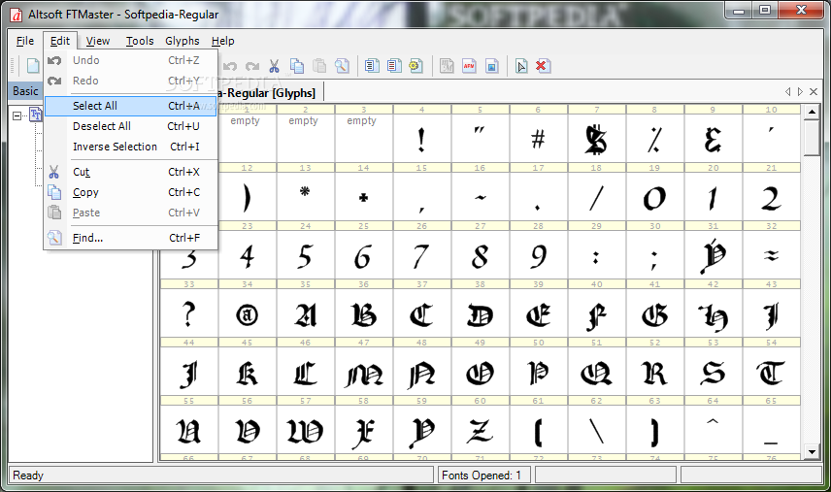Click the grayed-out metrics toolbar icon

[447, 66]
